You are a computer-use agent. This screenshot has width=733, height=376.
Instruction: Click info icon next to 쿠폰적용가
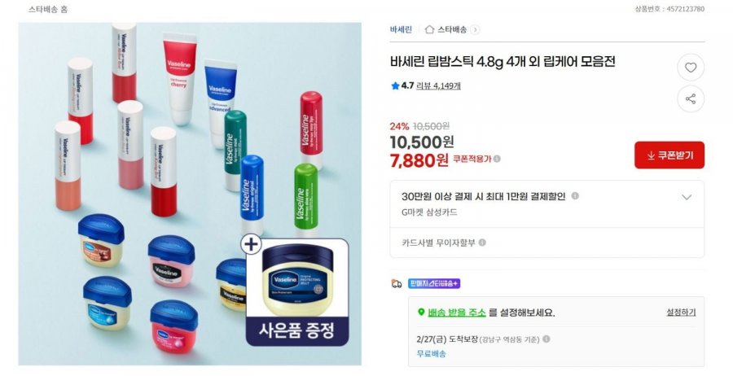(x=498, y=160)
